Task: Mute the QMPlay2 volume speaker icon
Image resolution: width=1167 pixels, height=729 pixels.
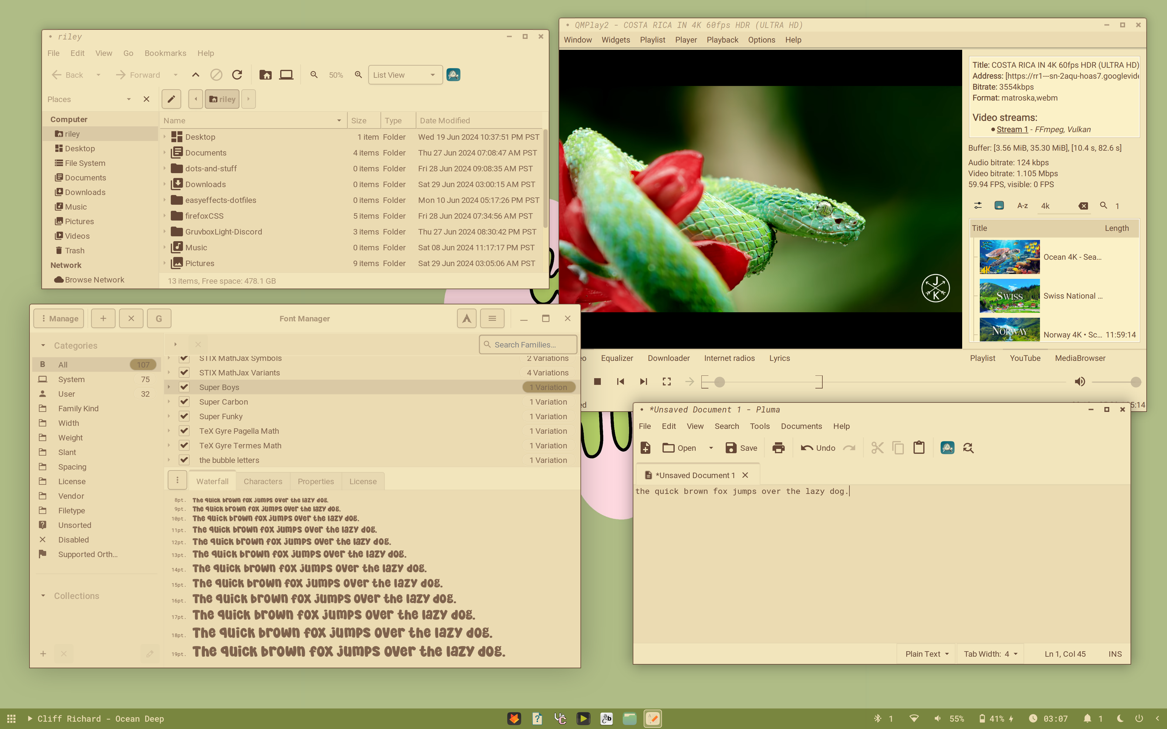Action: [1080, 382]
